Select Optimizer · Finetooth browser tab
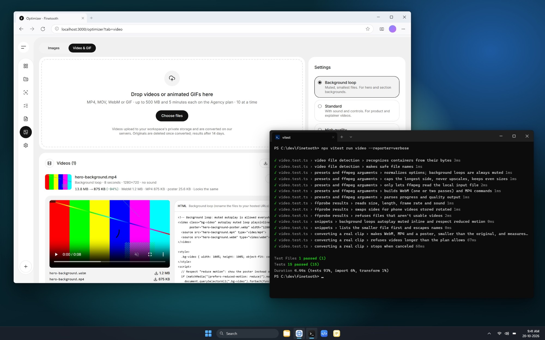 51,18
